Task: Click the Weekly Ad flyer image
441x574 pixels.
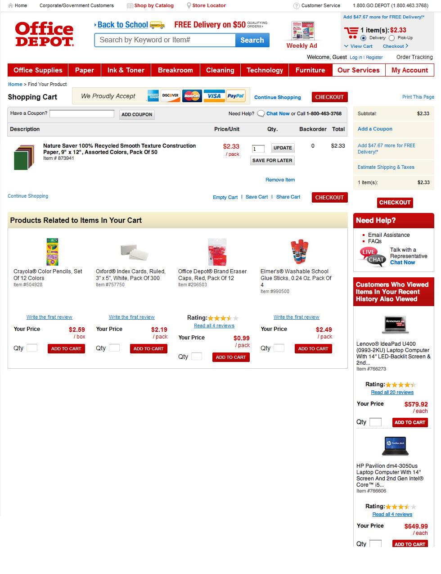Action: (x=302, y=31)
